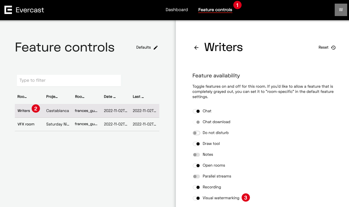Click the Defaults pencil edit icon
Image resolution: width=349 pixels, height=207 pixels.
point(156,47)
